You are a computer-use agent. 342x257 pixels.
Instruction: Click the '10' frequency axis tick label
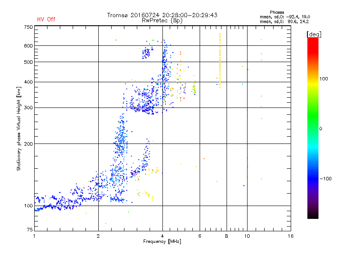pos(247,236)
